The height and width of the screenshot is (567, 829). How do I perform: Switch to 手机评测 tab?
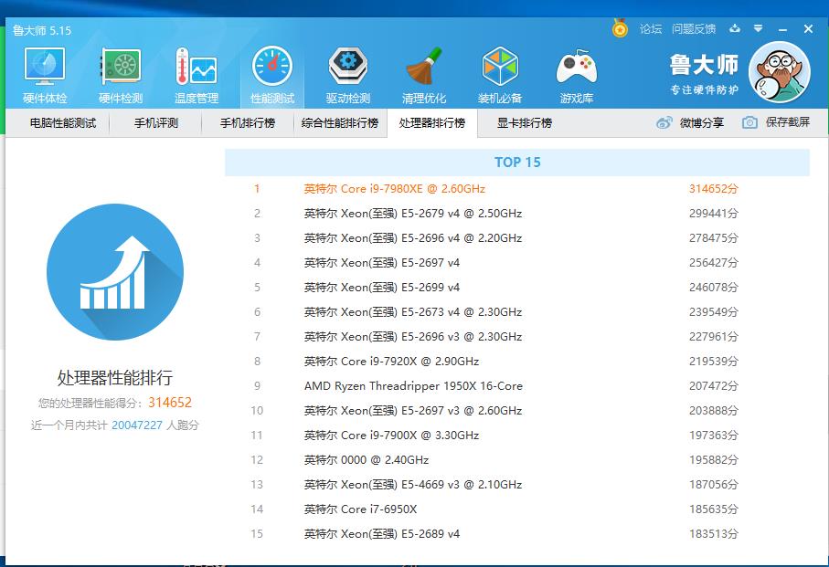(156, 123)
